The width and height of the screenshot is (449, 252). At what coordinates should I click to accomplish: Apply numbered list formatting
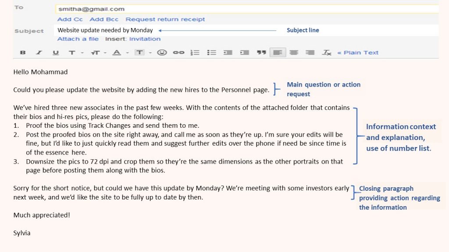[195, 52]
